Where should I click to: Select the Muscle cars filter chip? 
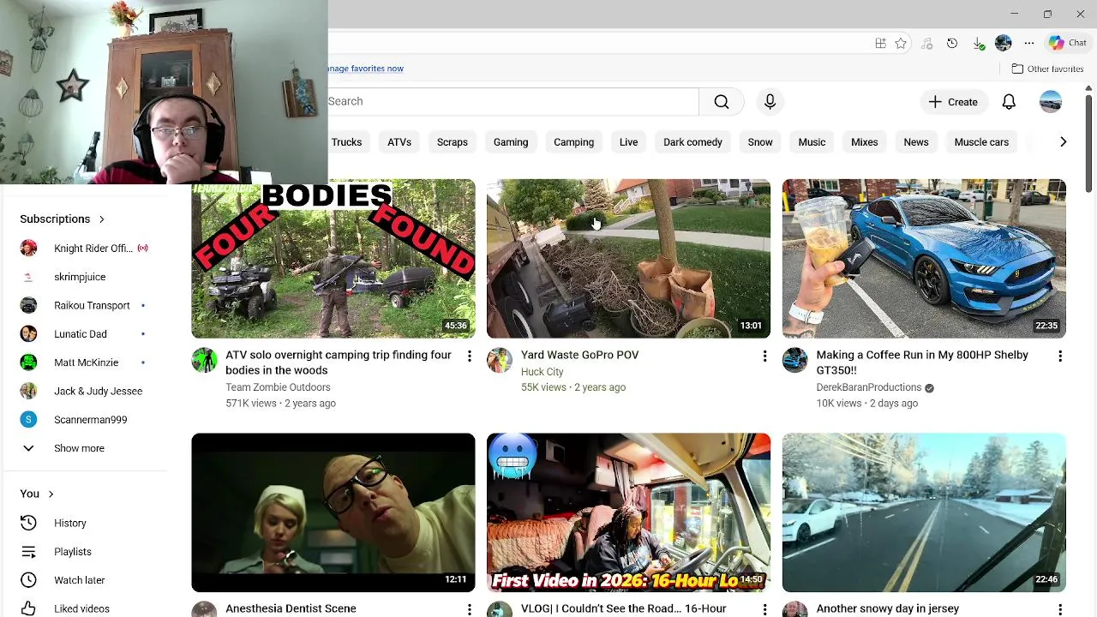point(981,142)
